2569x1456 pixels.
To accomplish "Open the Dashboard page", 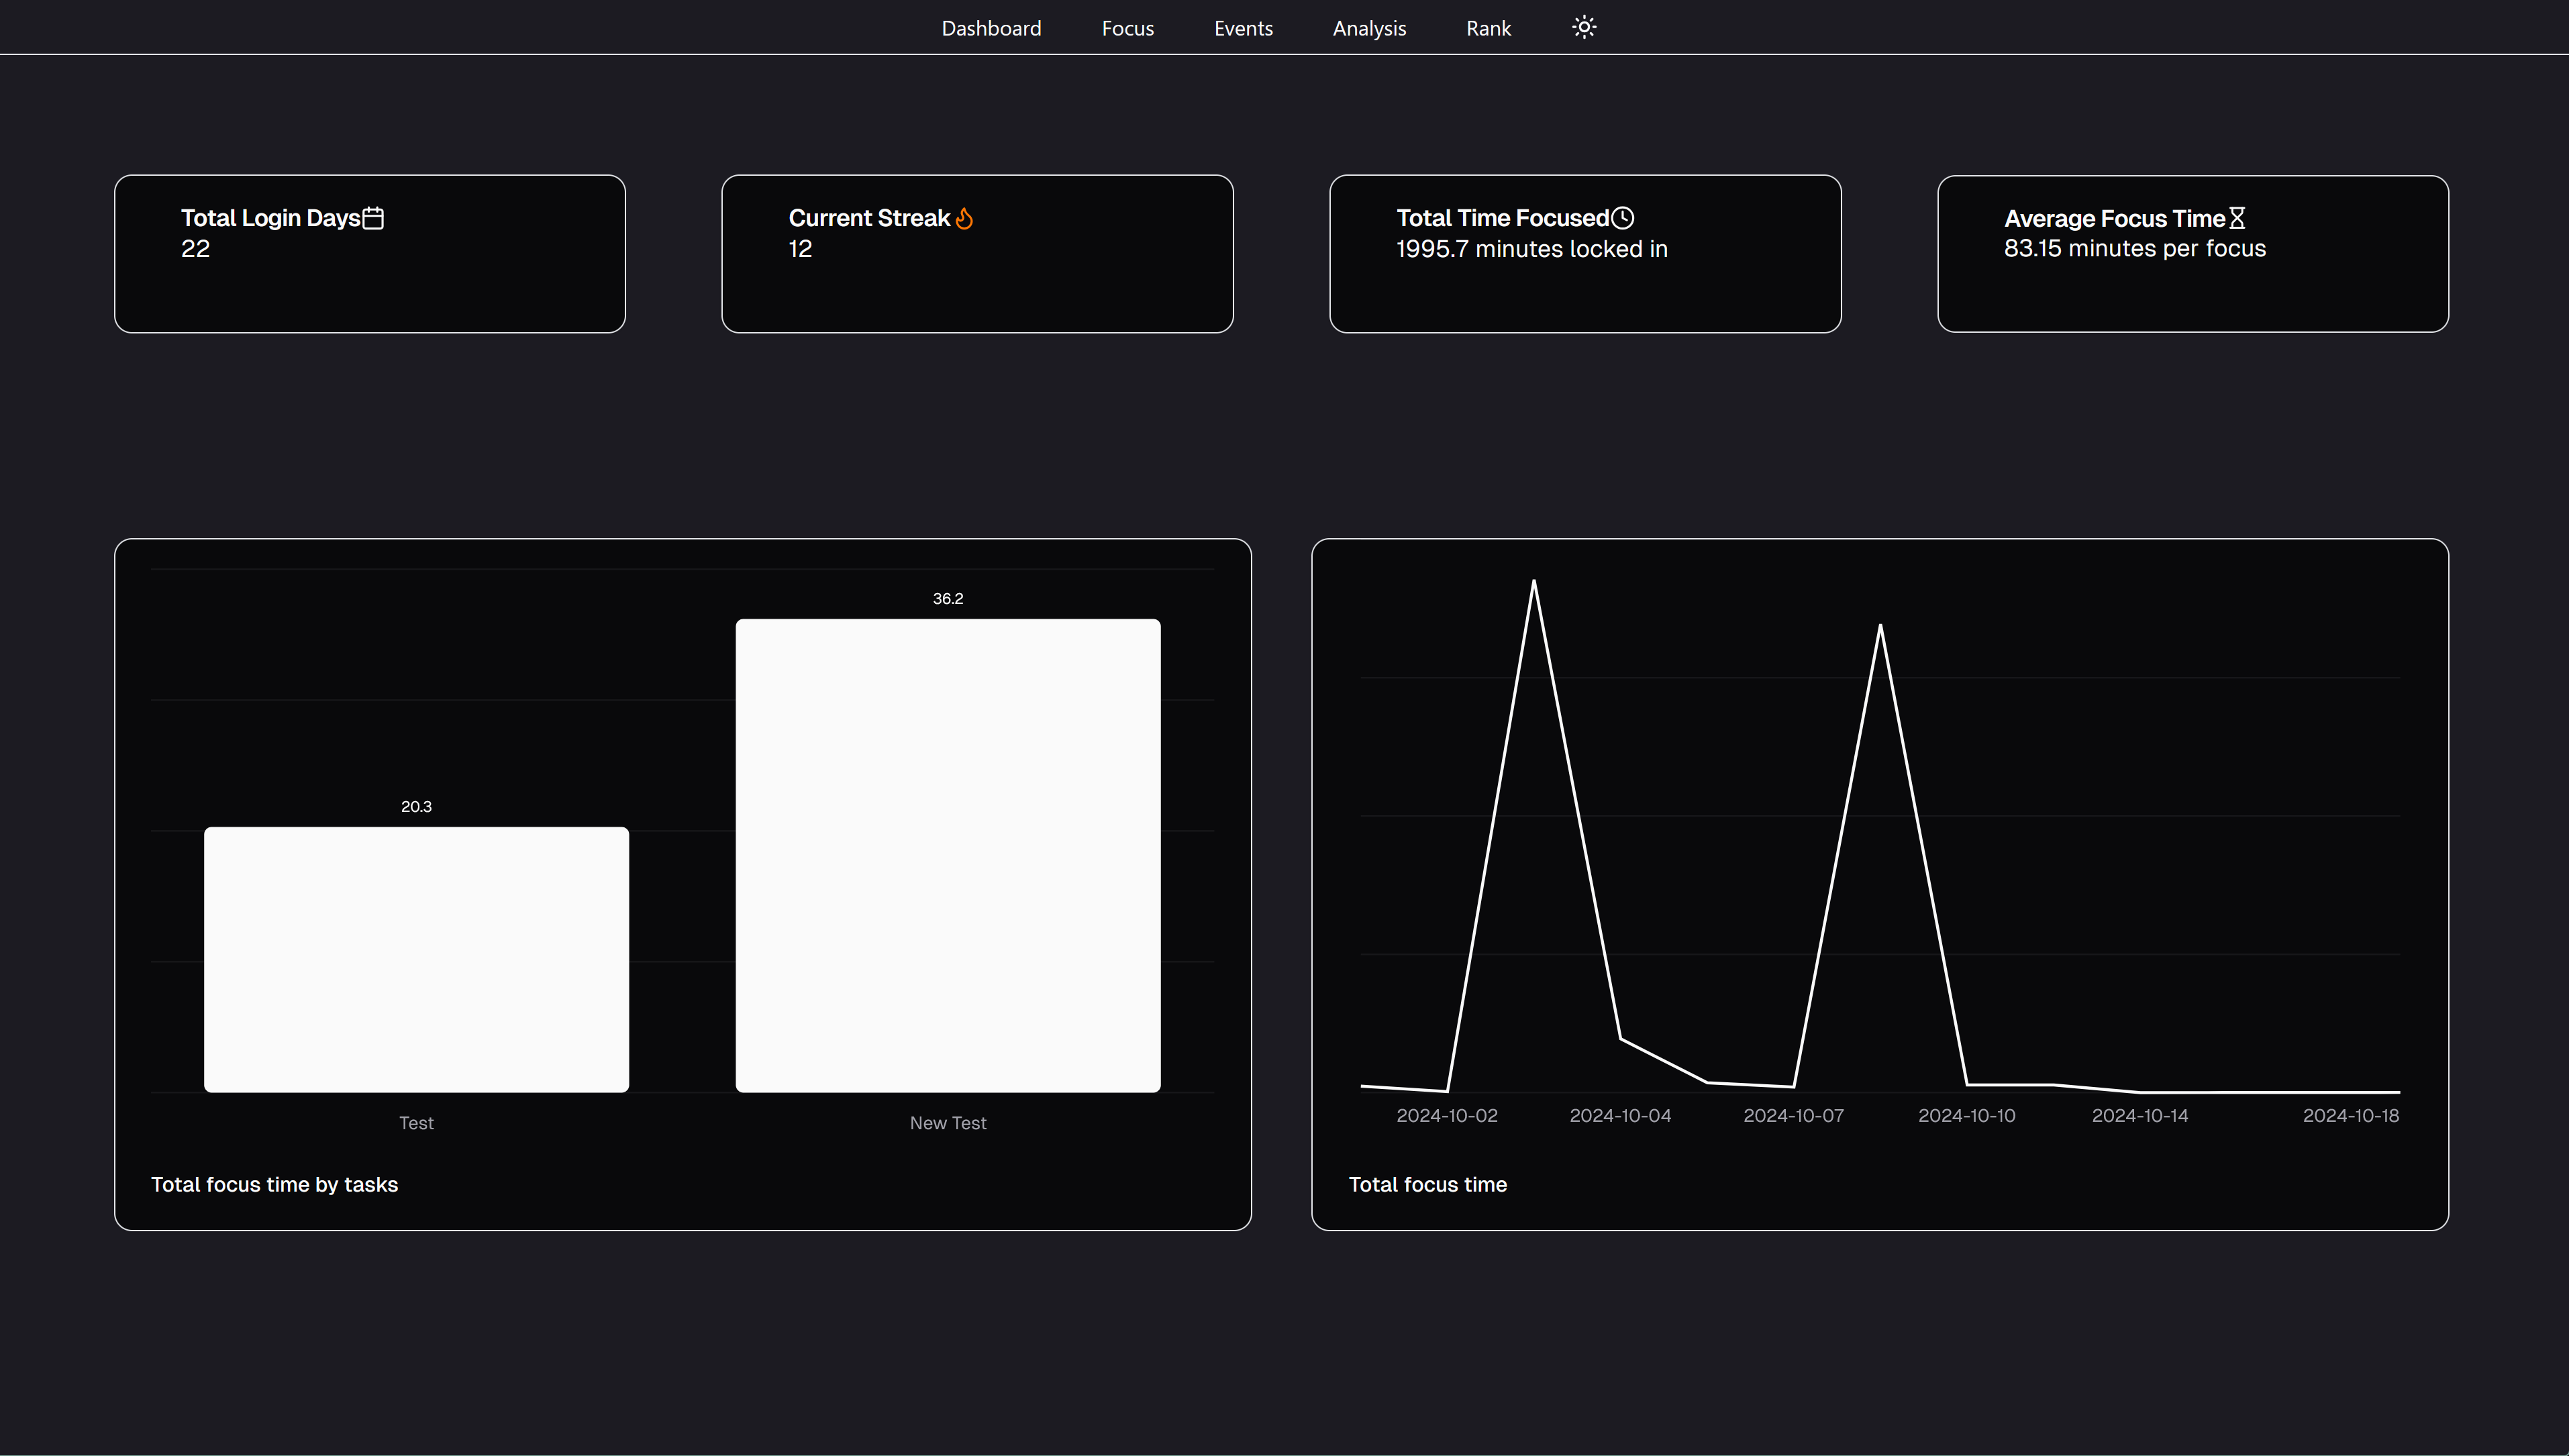I will coord(991,28).
